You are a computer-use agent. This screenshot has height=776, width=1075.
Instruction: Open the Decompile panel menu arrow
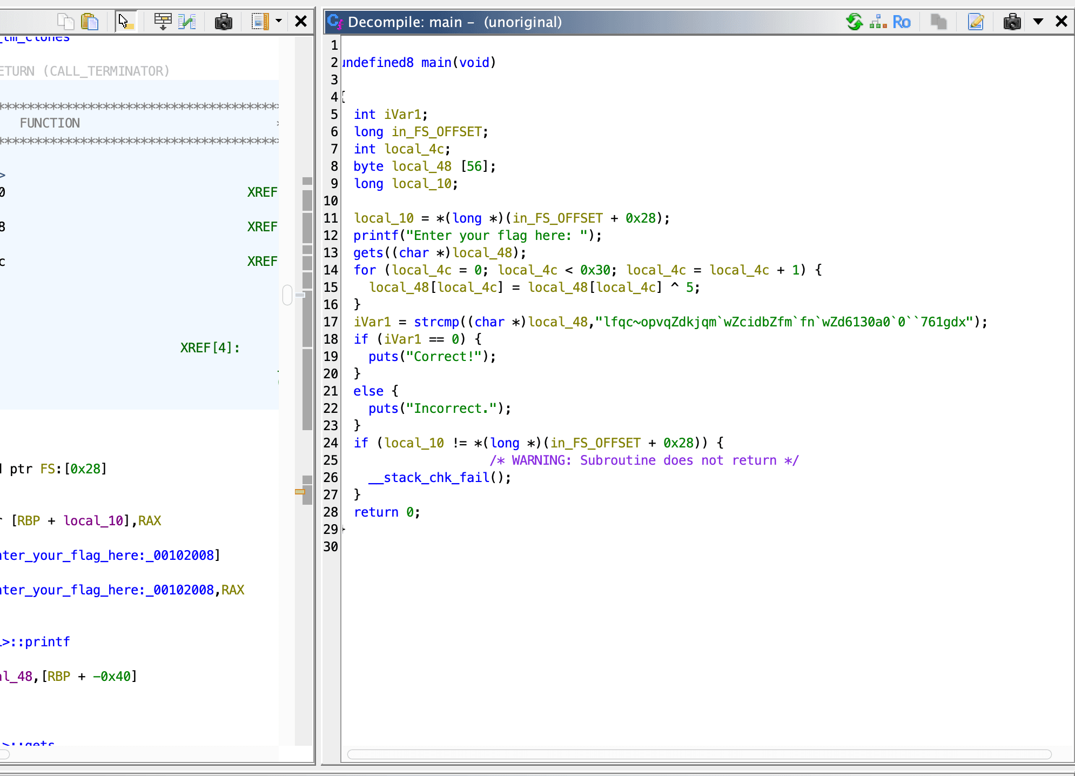tap(1038, 22)
